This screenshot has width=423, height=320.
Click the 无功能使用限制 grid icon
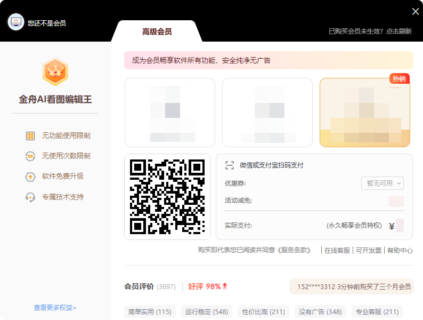point(30,136)
